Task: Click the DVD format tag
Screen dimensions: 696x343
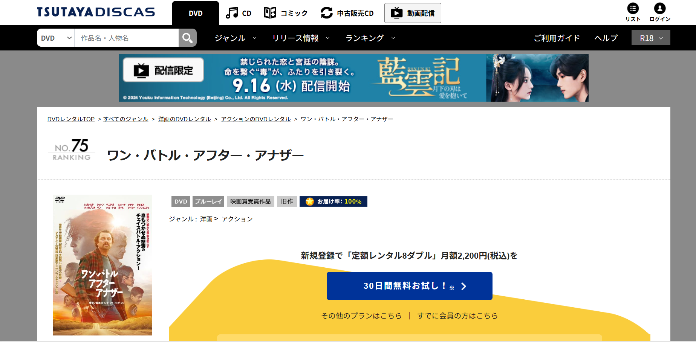Action: (x=181, y=201)
